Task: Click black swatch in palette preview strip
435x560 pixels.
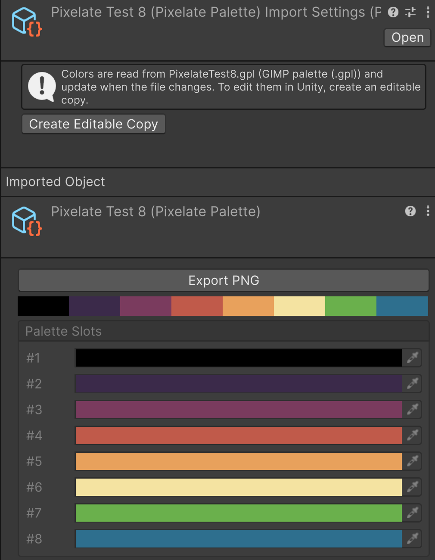Action: (43, 306)
